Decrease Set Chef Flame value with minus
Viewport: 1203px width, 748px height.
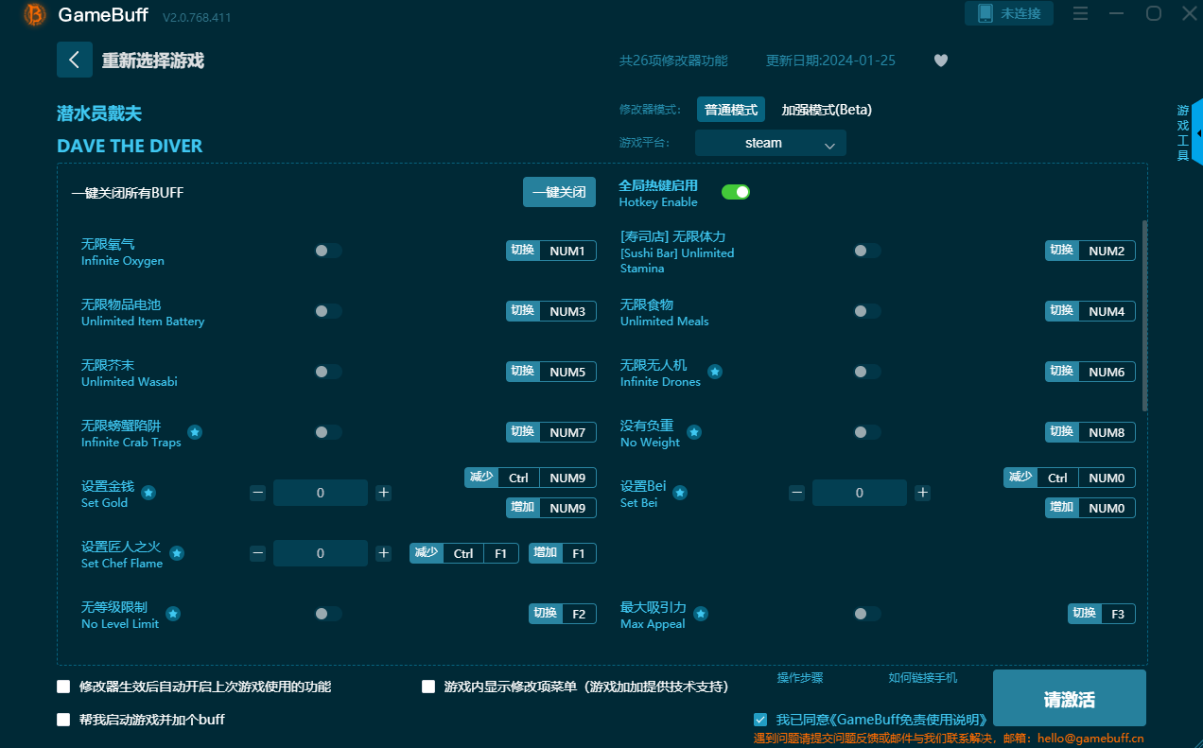pos(257,553)
